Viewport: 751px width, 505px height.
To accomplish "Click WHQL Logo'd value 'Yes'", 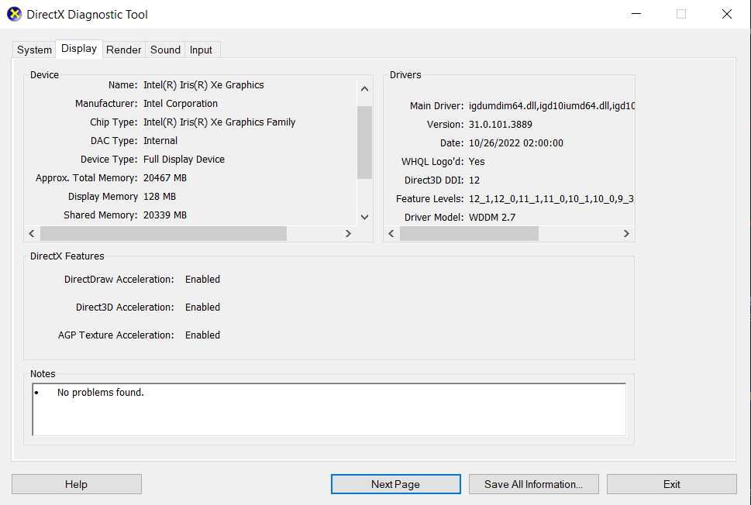I will point(477,162).
